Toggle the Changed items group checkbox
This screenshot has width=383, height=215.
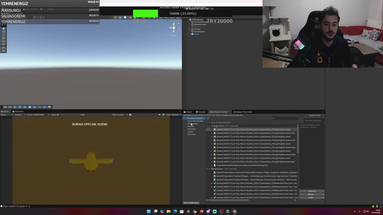point(209,126)
